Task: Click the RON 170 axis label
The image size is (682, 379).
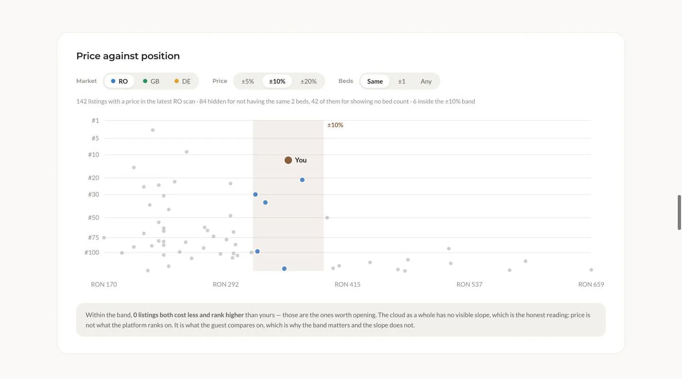Action: (x=104, y=284)
